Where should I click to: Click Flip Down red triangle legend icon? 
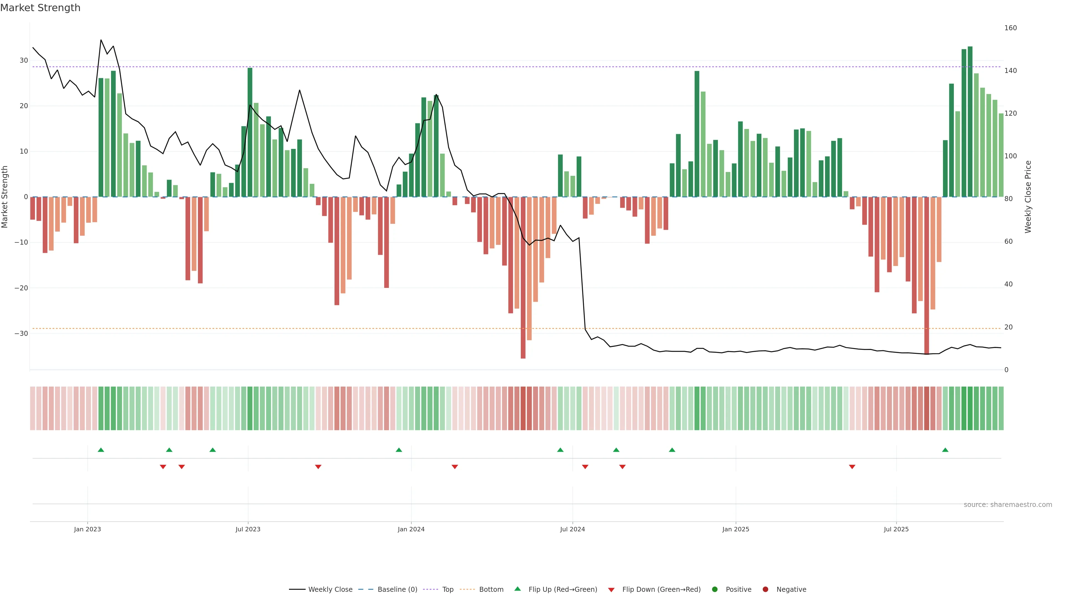(x=611, y=590)
